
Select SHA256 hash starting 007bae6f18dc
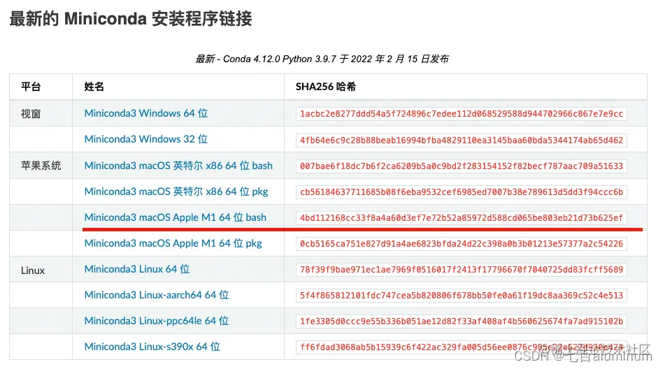(x=462, y=166)
